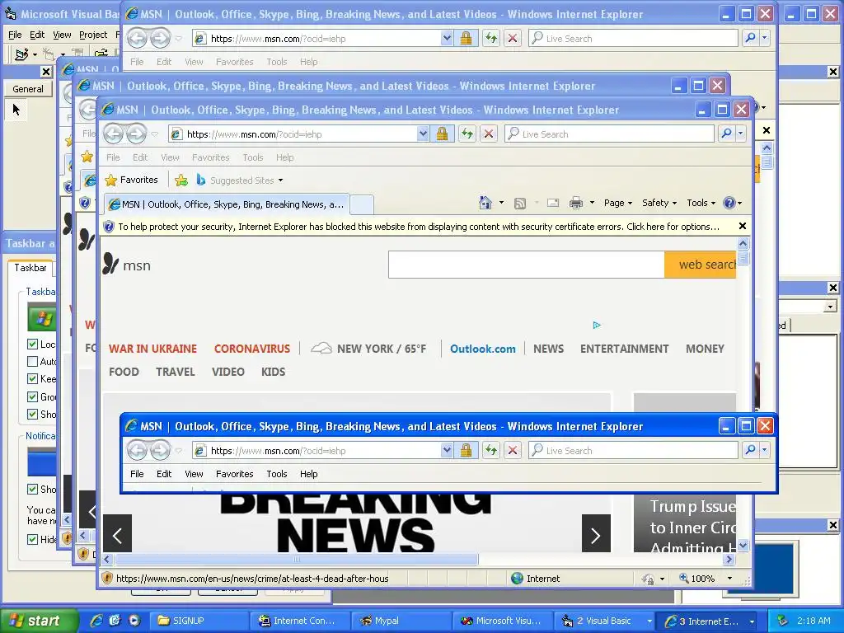This screenshot has height=633, width=844.
Task: Click Forward arrow in front lower IE window
Action: click(x=160, y=450)
